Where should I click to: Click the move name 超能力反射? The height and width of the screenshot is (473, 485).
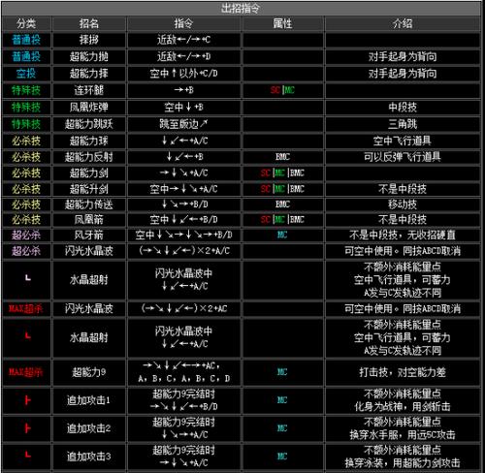pos(89,157)
